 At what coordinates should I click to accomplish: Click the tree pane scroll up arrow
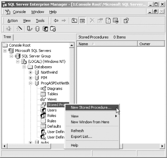coord(72,45)
